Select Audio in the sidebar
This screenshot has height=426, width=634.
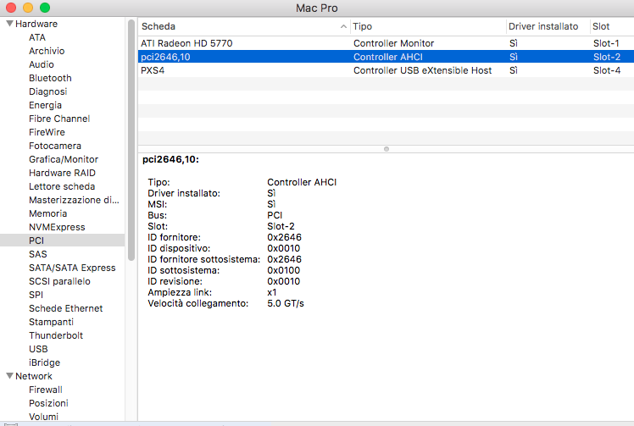(42, 64)
